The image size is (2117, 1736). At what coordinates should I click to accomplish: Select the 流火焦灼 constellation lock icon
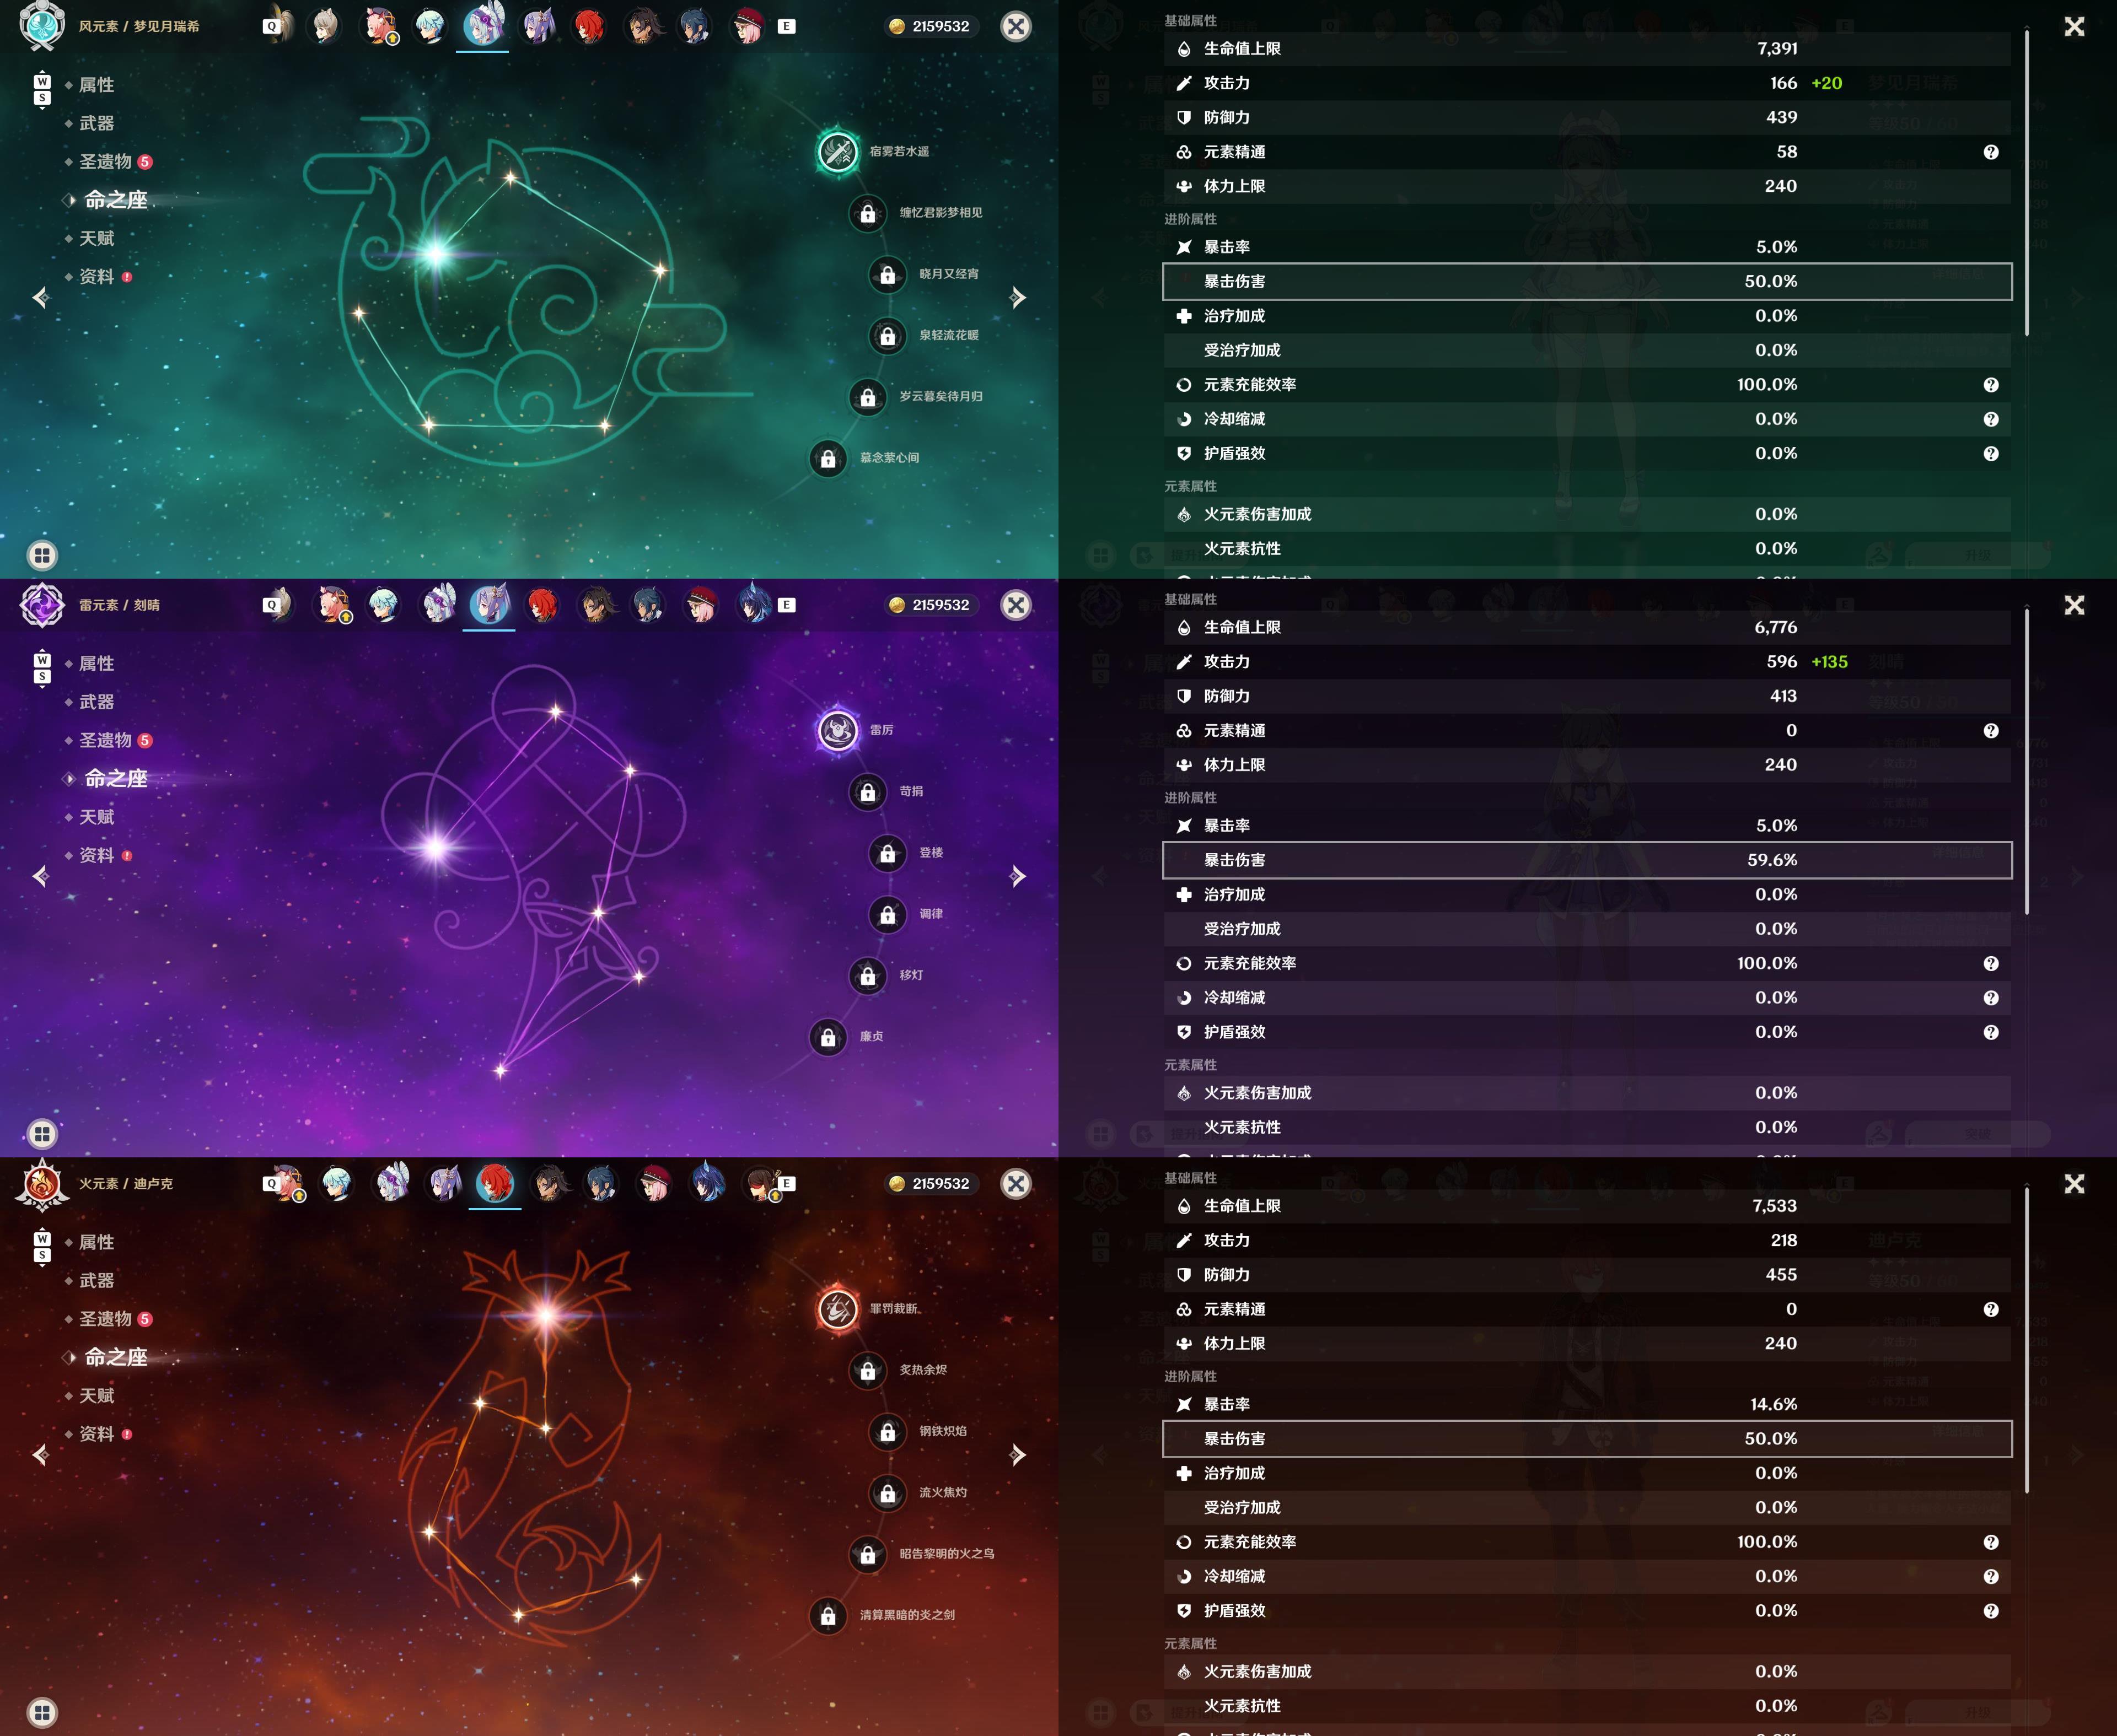pos(888,1493)
